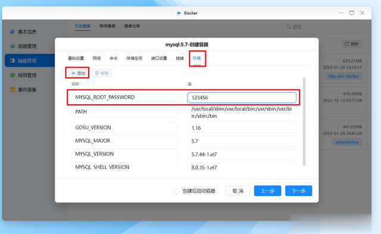Screen dimensions: 381x234
Task: Switch to 镜像仓库 tab
Action: pyautogui.click(x=132, y=26)
